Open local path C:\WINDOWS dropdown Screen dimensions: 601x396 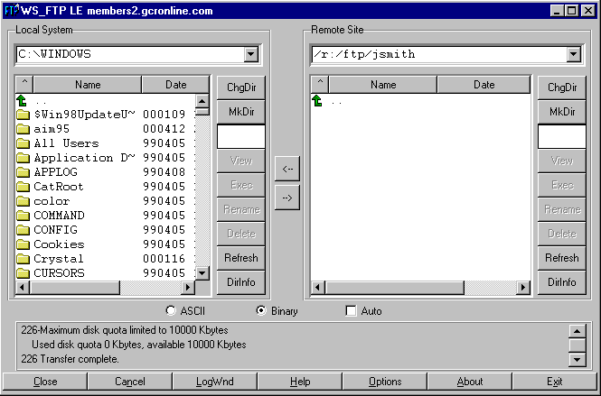[251, 54]
